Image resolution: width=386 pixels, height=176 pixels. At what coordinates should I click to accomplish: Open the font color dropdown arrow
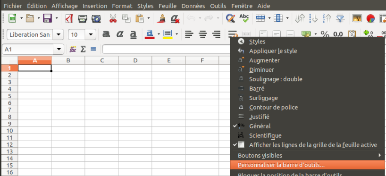159,34
